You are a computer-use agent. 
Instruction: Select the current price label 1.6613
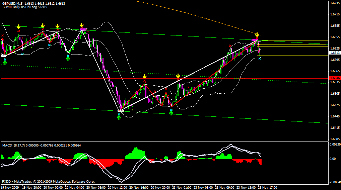click(335, 53)
